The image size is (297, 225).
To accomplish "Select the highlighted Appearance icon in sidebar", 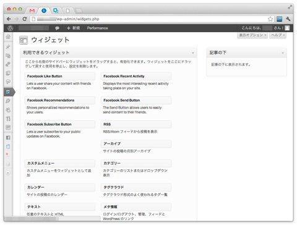I will click(8, 92).
